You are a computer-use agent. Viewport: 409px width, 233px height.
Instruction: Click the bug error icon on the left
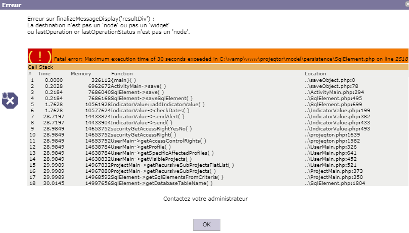pos(10,101)
